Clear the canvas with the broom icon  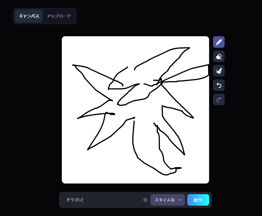click(x=219, y=71)
